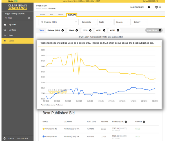Viewport: 169px width, 141px height.
Task: Click the Home breadcrumb link
Action: 38,8
